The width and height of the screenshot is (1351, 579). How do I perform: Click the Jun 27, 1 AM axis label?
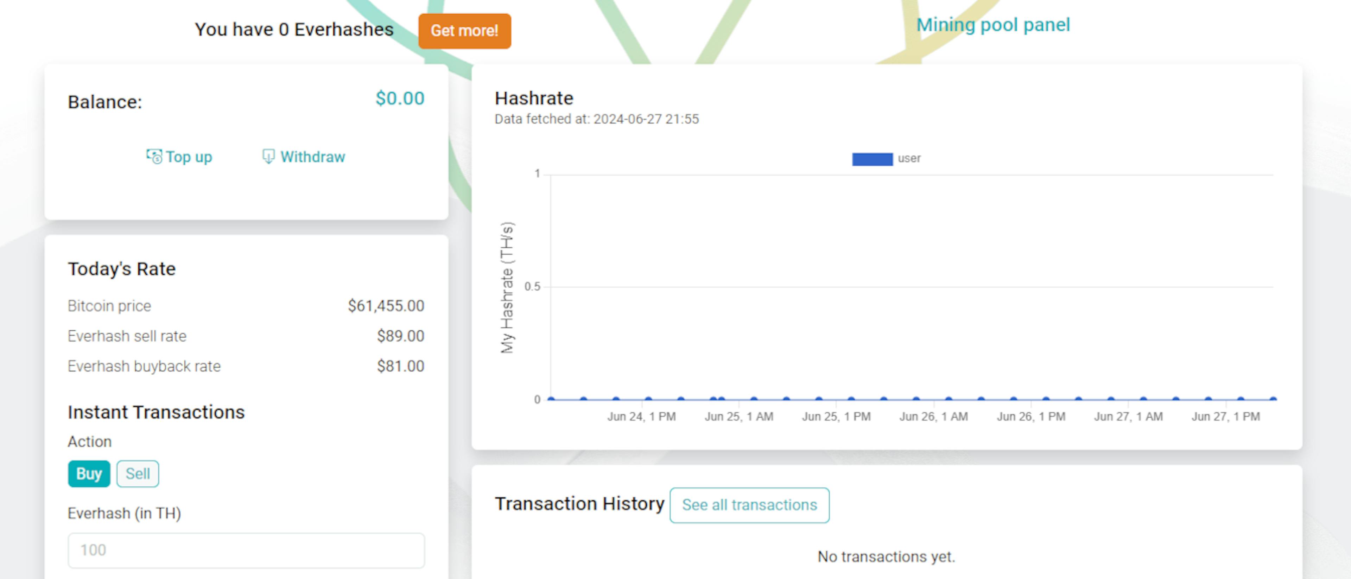(x=1128, y=416)
